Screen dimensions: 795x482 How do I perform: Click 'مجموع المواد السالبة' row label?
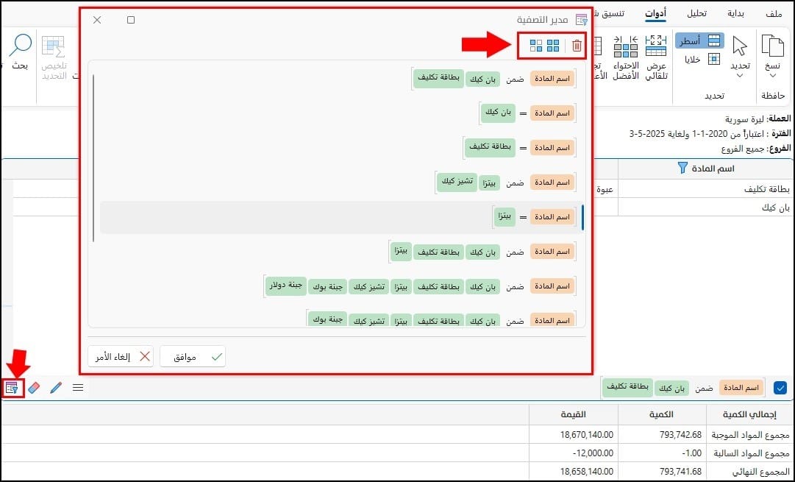tap(753, 453)
